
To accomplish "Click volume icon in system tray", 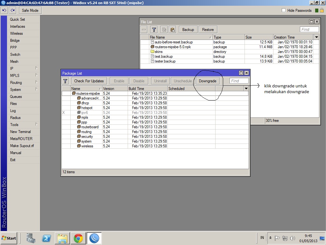I will (292, 238).
